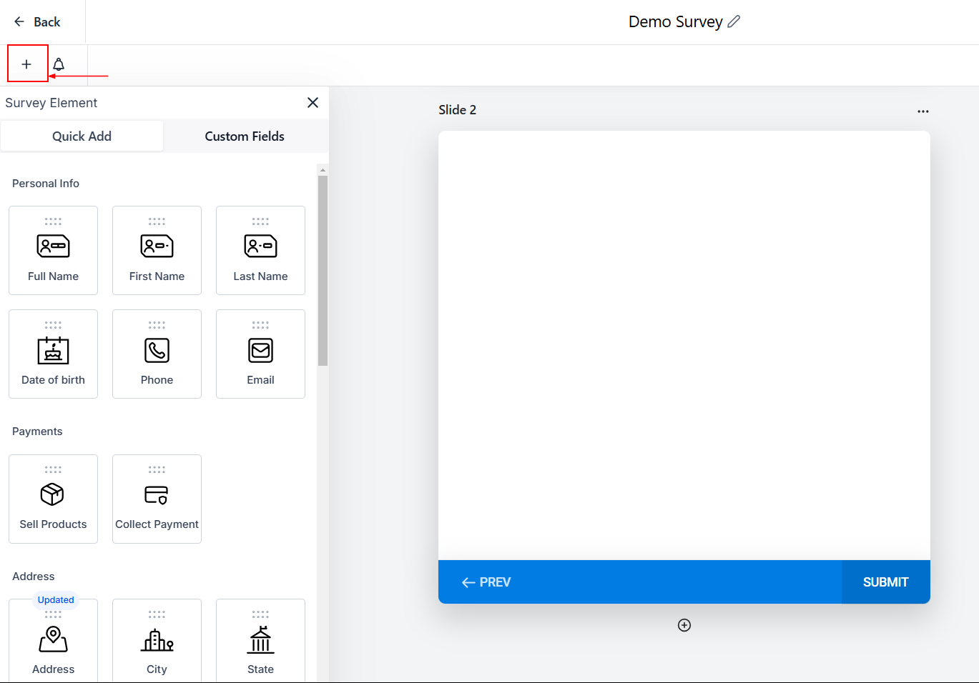The height and width of the screenshot is (683, 979).
Task: Click the Personal Info section heading
Action: coord(46,184)
